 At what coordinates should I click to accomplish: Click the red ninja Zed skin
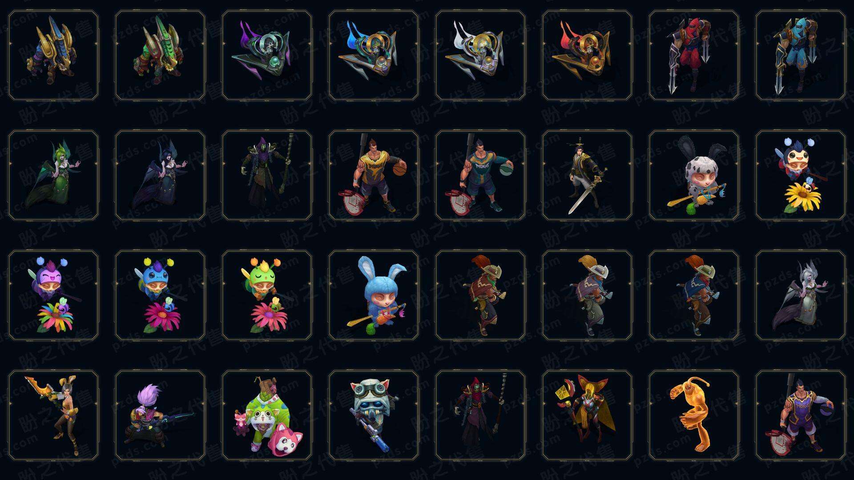click(694, 55)
